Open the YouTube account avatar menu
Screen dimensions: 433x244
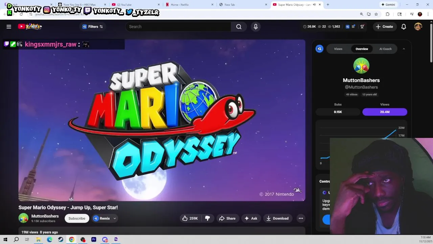point(418,26)
